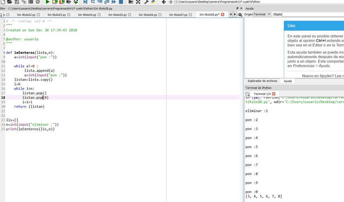
Task: Click the green Run file button
Action: point(47,2)
